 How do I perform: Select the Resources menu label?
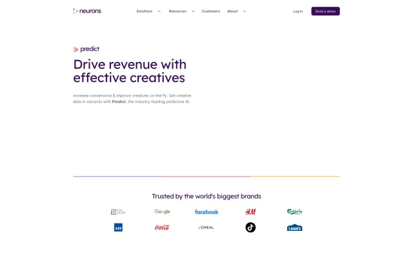[x=177, y=12]
